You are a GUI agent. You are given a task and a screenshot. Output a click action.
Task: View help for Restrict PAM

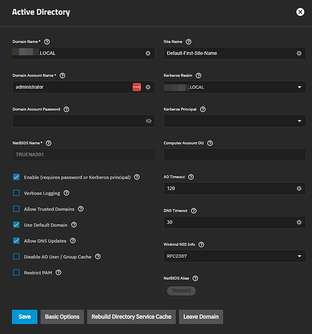(58, 273)
